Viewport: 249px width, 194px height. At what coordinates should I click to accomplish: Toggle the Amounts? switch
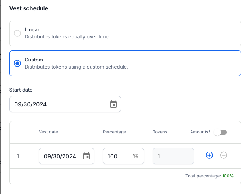pos(220,132)
